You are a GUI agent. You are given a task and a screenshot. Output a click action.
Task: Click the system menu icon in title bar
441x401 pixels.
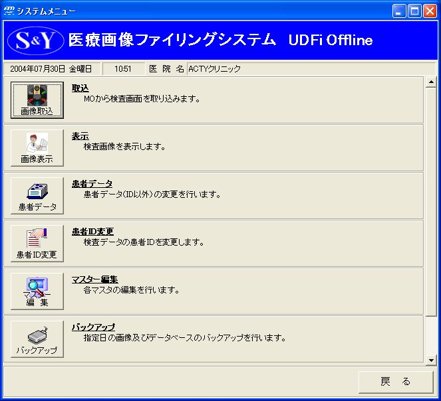9,11
